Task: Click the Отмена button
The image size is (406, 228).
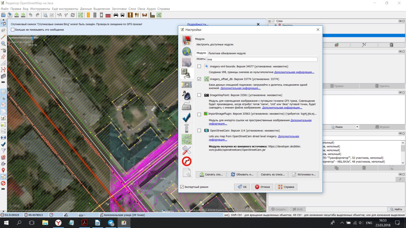Action: 262,187
